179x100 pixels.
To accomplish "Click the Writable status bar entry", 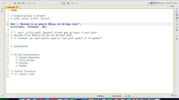I will click(101, 96).
